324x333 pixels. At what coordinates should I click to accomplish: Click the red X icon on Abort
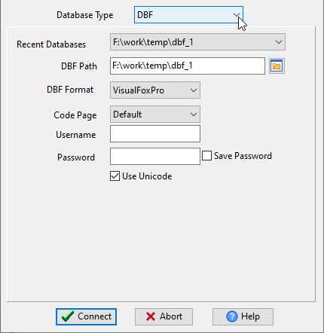(151, 316)
